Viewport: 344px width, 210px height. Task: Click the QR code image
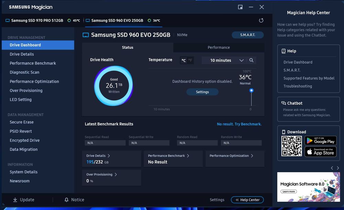coord(292,146)
